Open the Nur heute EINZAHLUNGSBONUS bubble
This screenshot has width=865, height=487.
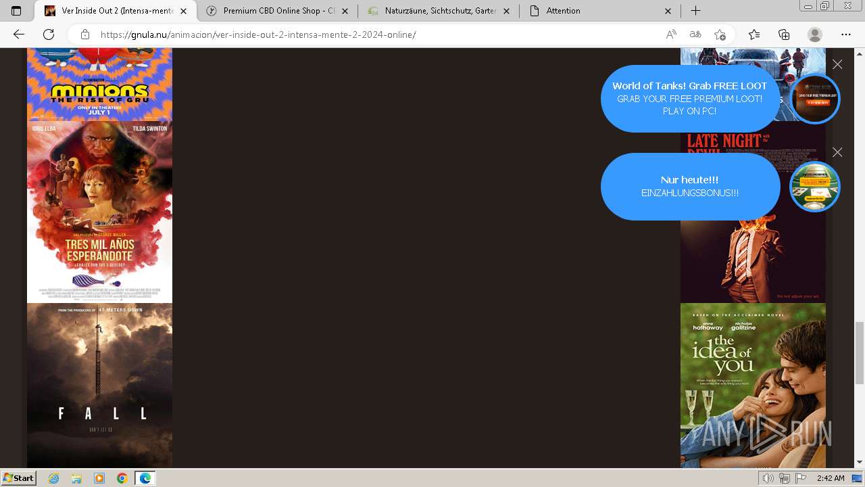point(690,187)
